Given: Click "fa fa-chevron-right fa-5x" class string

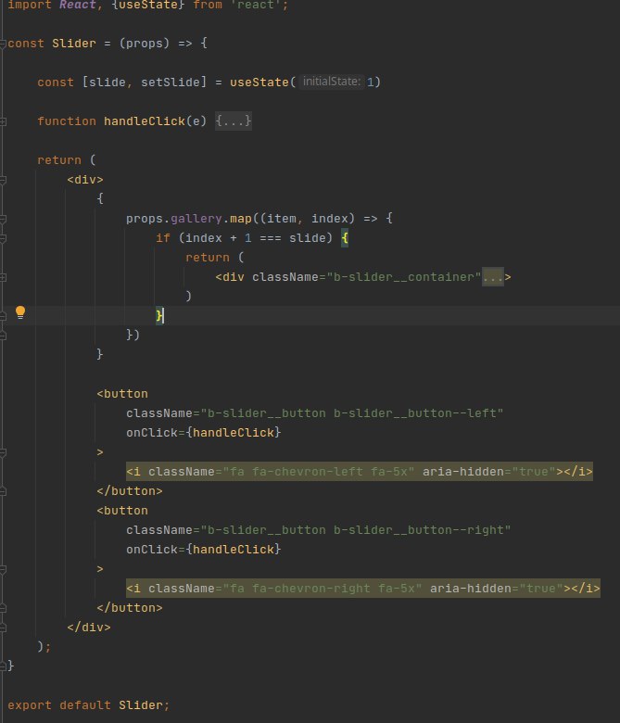Looking at the screenshot, I should pyautogui.click(x=323, y=589).
